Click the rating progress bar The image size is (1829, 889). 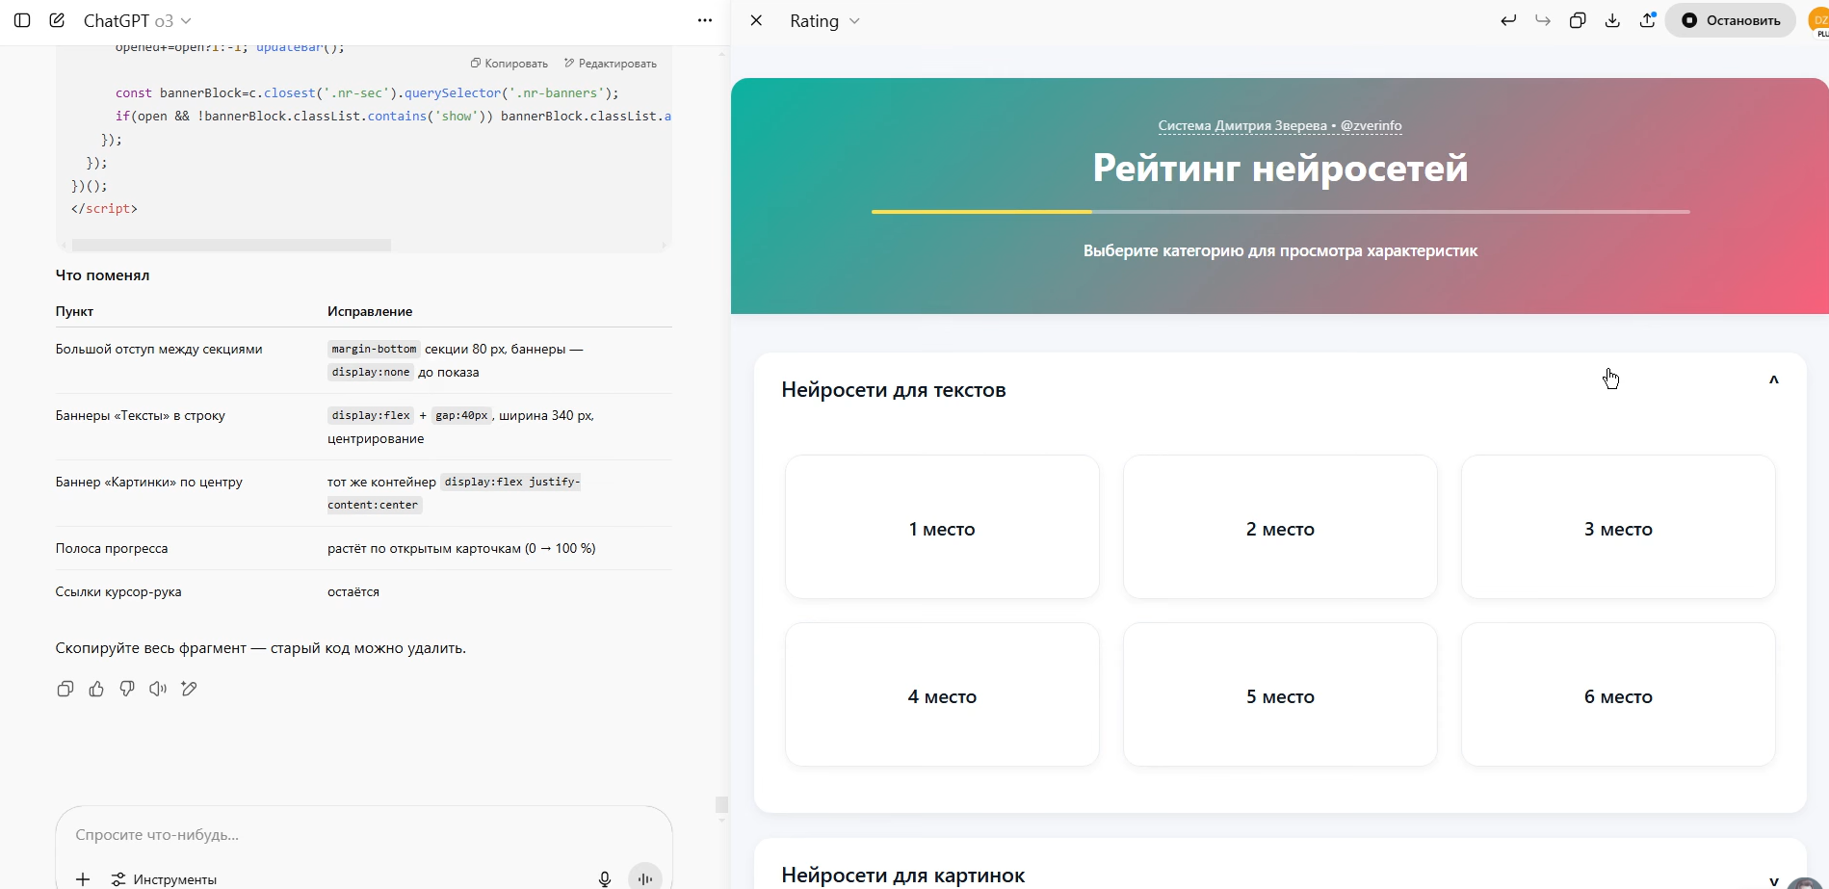click(x=1280, y=212)
